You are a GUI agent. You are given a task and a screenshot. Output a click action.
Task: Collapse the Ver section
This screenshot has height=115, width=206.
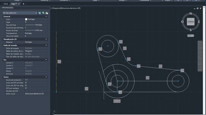(46, 60)
